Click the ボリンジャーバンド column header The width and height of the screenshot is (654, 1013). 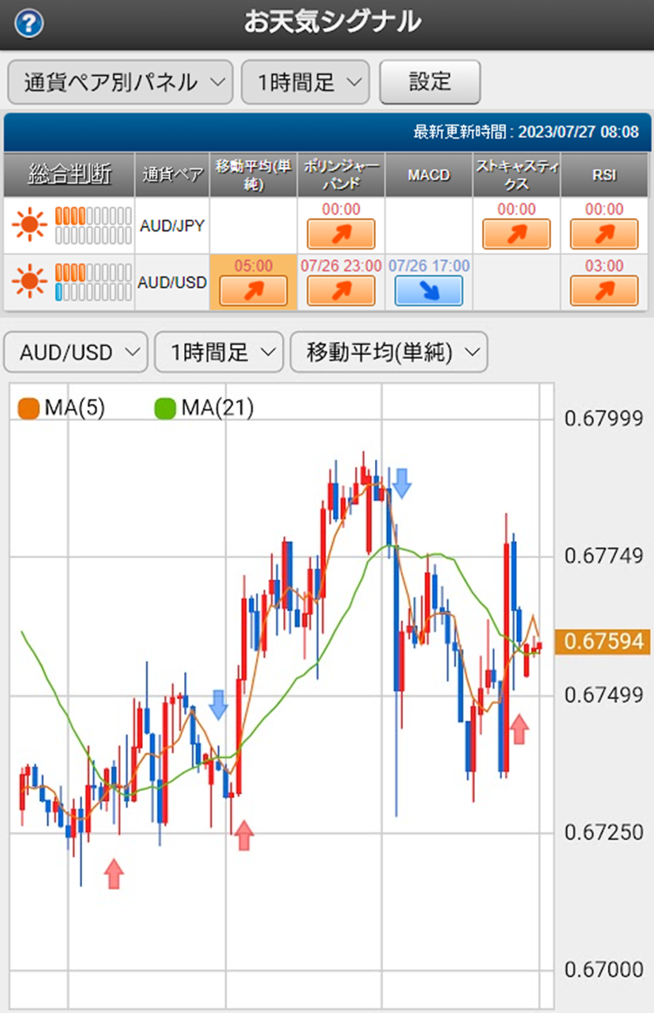(341, 175)
